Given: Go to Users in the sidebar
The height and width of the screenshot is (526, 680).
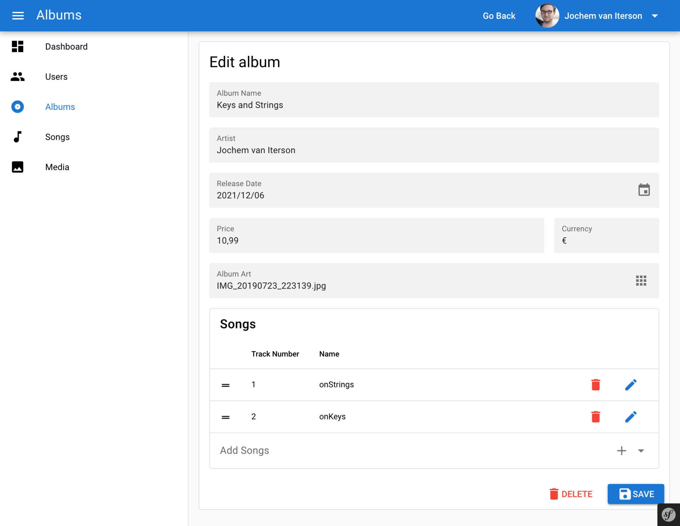Looking at the screenshot, I should tap(56, 76).
